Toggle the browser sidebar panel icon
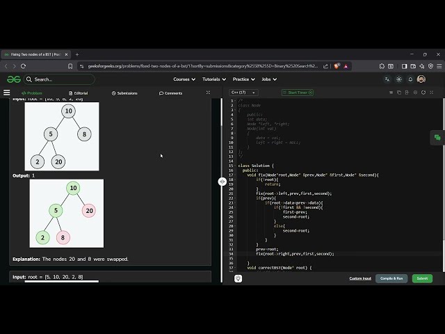The image size is (445, 334). tap(404, 66)
